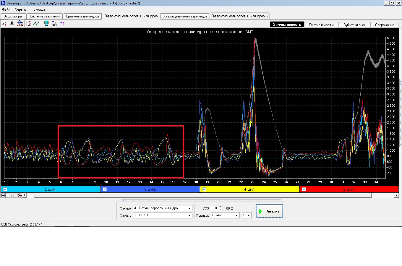Toggle the 1 цил. cylinder checkbox
The height and width of the screenshot is (266, 402).
(5, 189)
